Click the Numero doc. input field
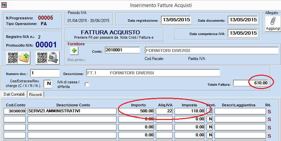Image resolution: width=281 pixels, height=141 pixels. (x=44, y=73)
